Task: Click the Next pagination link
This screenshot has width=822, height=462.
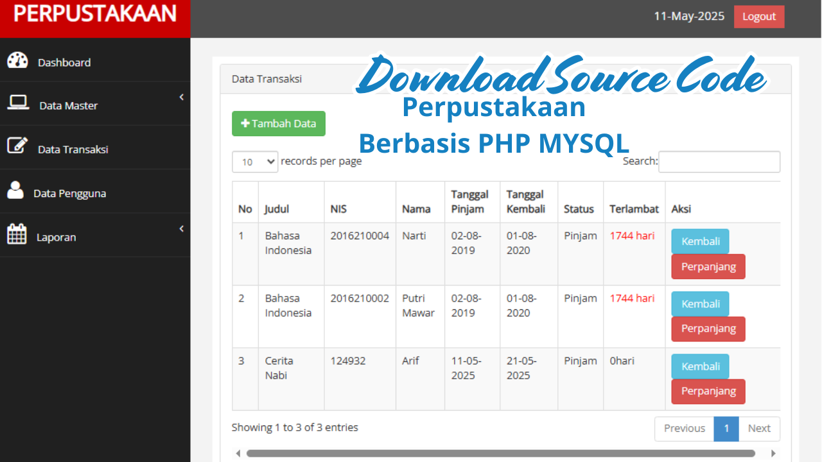Action: [759, 429]
